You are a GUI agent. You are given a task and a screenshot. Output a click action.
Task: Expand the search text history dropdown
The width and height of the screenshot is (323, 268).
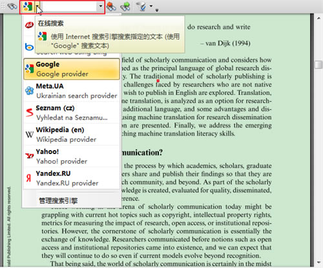[100, 6]
